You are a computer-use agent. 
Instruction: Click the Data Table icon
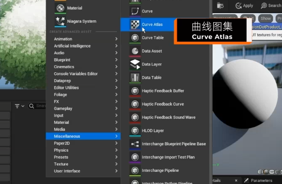(x=135, y=78)
